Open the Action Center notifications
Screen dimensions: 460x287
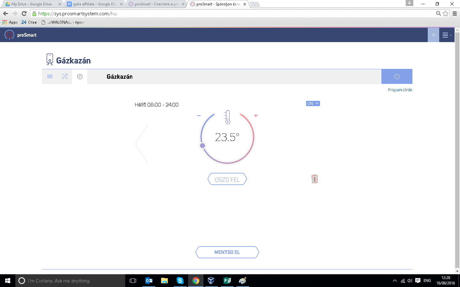pos(418,281)
